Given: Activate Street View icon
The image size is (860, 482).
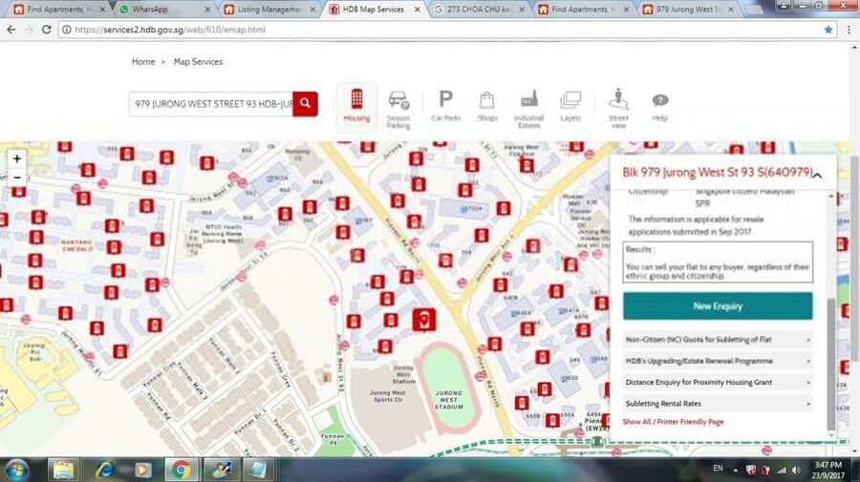Looking at the screenshot, I should pyautogui.click(x=618, y=105).
